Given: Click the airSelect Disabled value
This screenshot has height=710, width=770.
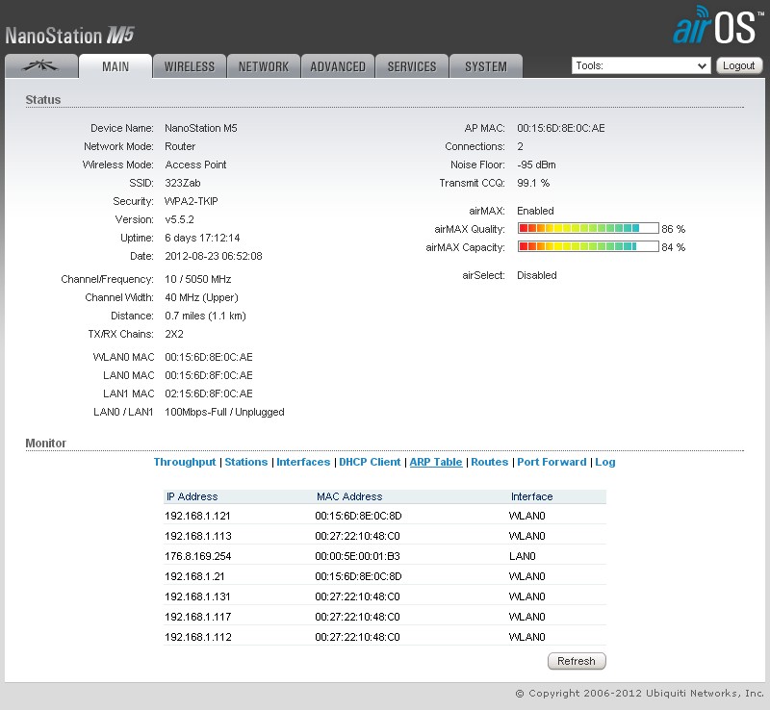Looking at the screenshot, I should [537, 275].
